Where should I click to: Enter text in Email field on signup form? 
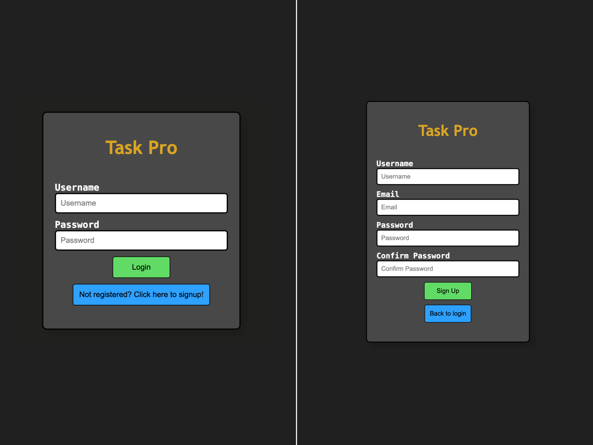click(447, 207)
